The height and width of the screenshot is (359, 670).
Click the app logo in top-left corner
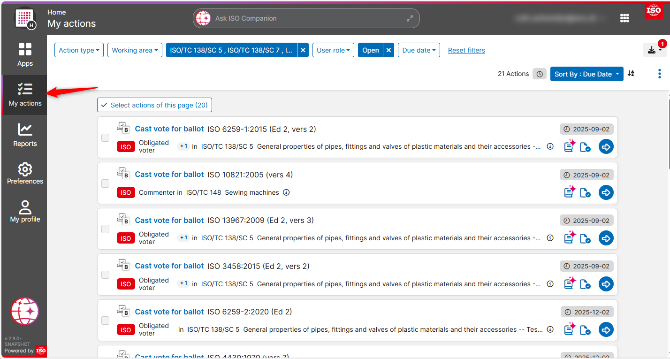pos(25,18)
